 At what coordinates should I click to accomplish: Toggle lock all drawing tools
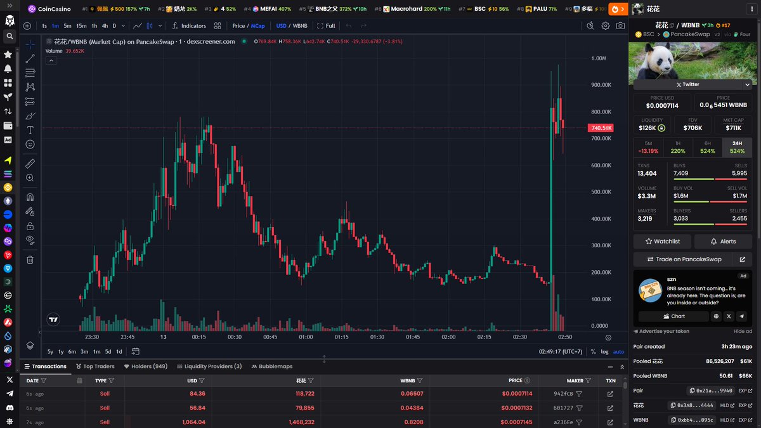tap(30, 226)
